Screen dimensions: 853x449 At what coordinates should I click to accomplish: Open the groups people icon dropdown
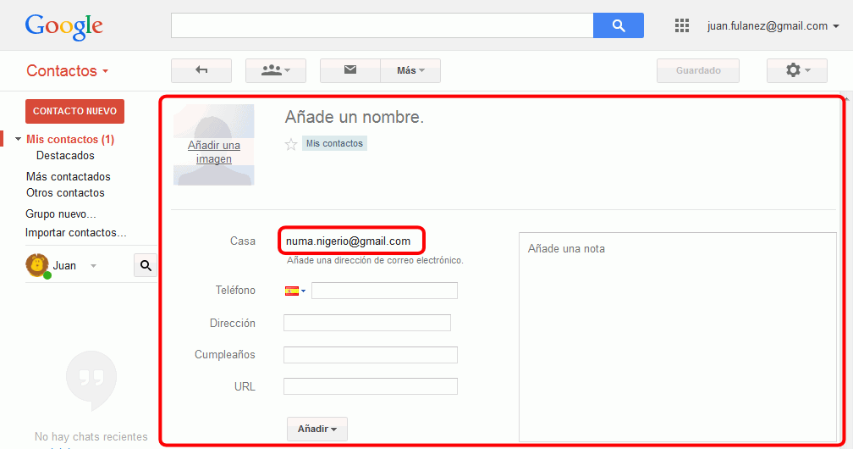pos(276,70)
